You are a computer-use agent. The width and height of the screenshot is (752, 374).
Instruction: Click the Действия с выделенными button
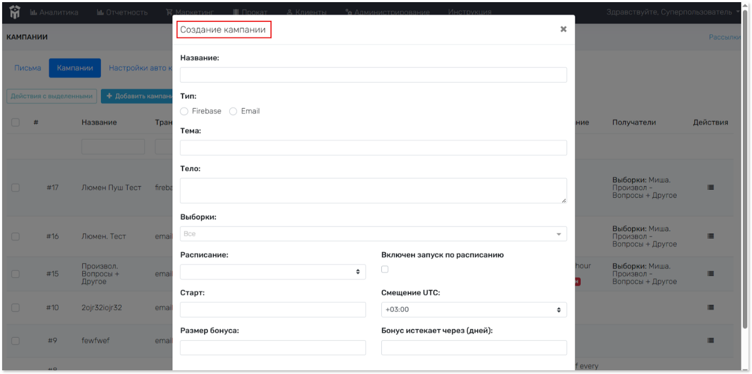click(x=52, y=96)
